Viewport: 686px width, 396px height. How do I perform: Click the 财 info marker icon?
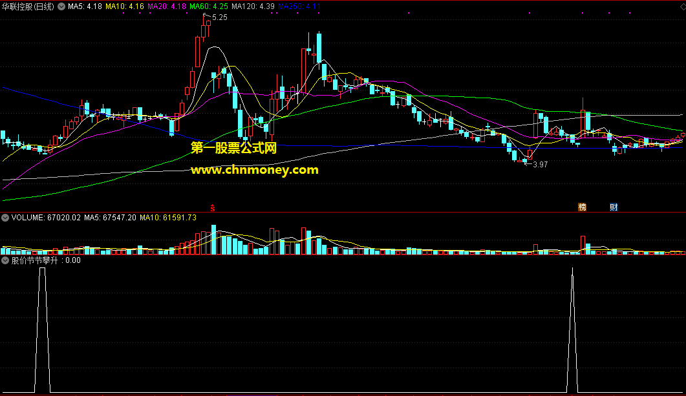click(x=614, y=207)
